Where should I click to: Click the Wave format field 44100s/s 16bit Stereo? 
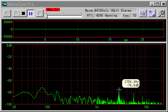point(116,11)
